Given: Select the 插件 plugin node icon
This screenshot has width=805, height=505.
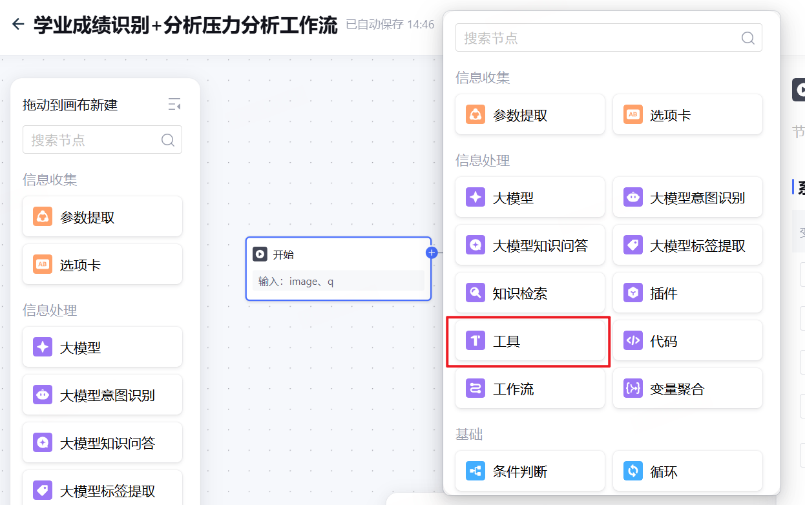Looking at the screenshot, I should (632, 293).
